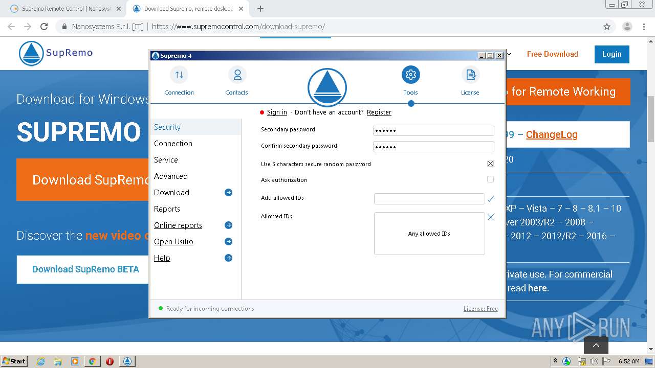Select Security in the Tools sidebar
The width and height of the screenshot is (655, 368).
point(195,127)
